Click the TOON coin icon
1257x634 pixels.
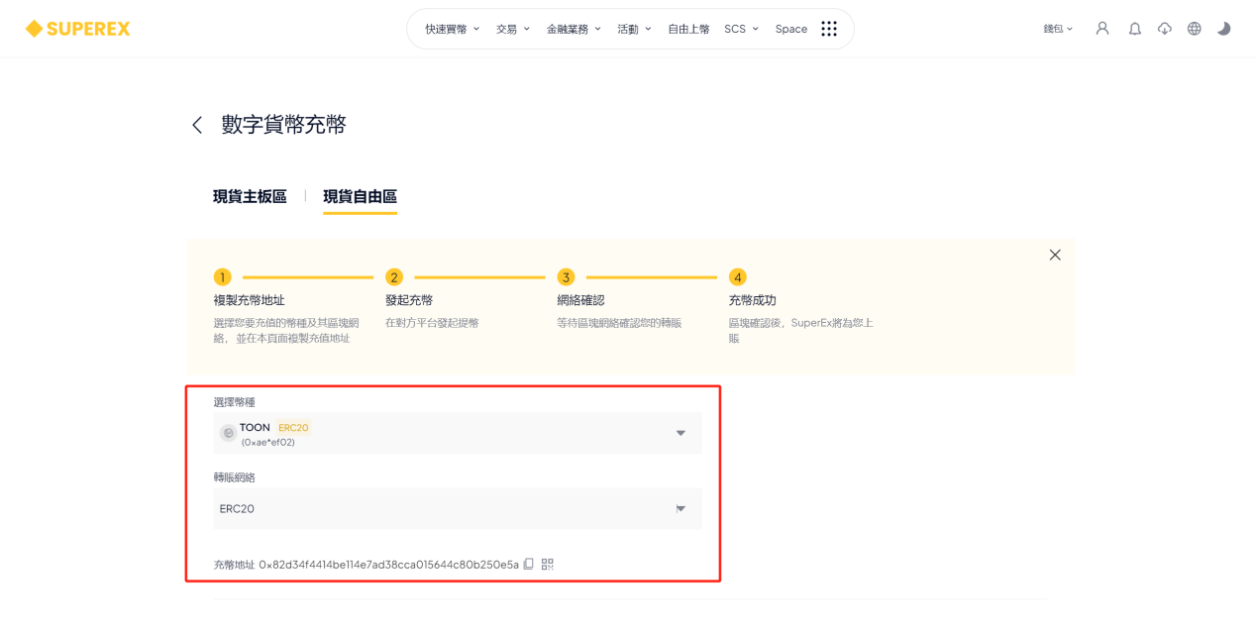coord(228,433)
